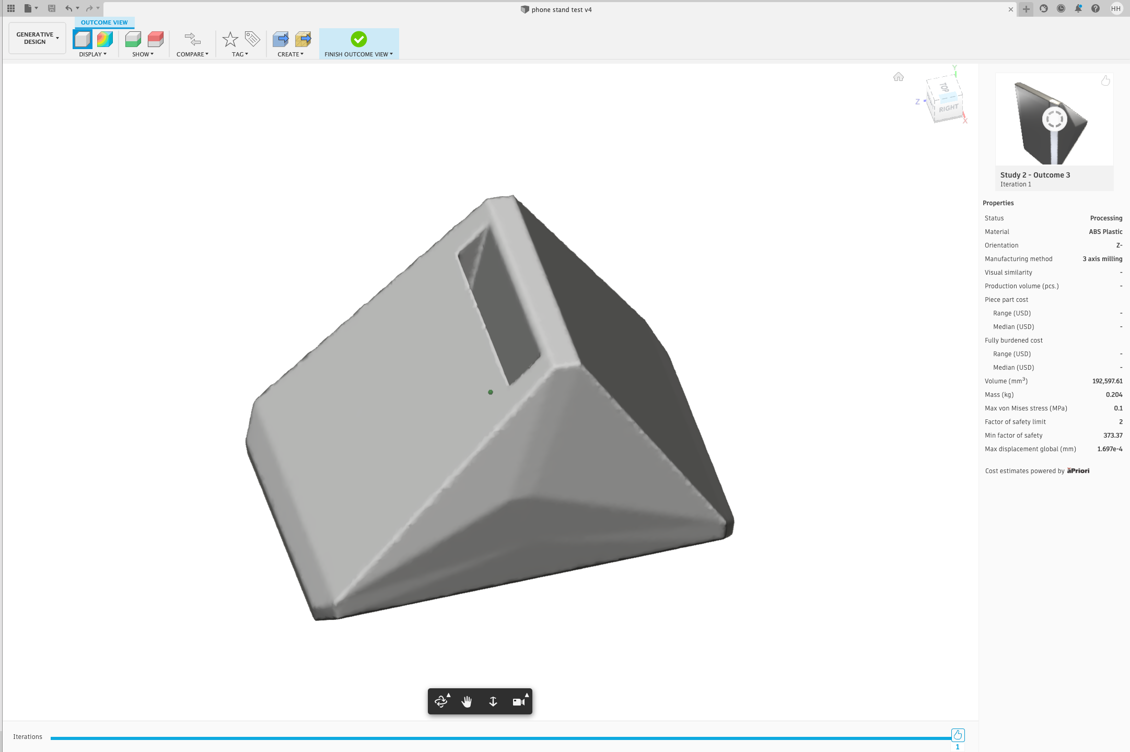This screenshot has width=1130, height=752.
Task: Click TOP on the ViewCube
Action: pyautogui.click(x=943, y=88)
